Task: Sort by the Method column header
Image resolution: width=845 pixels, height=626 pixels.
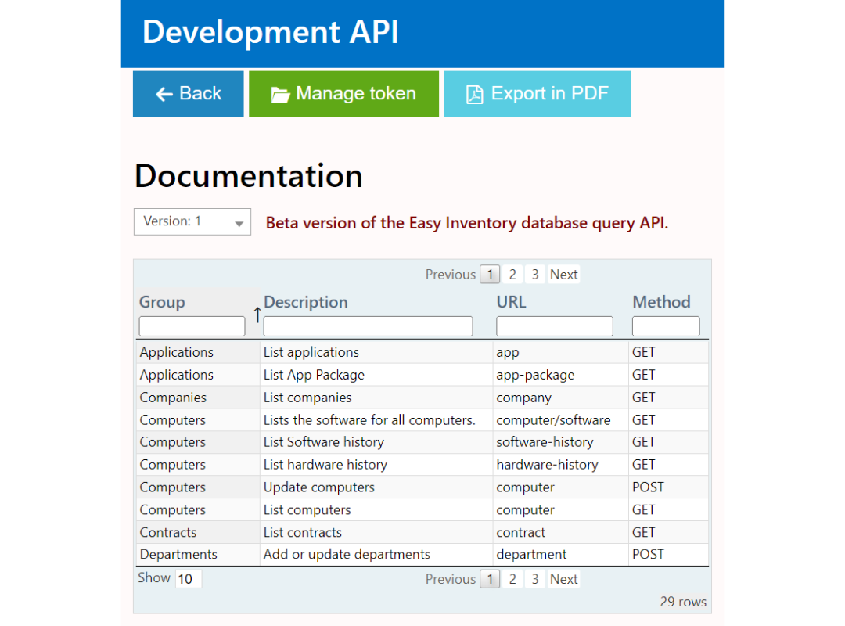Action: [661, 302]
